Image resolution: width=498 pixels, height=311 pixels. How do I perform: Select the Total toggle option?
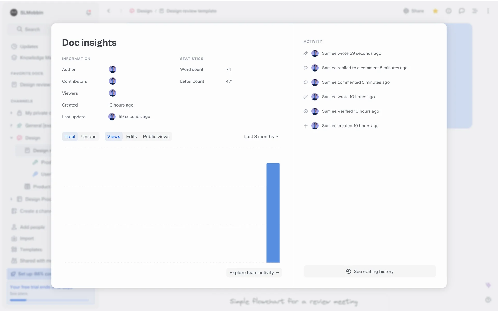(x=70, y=137)
